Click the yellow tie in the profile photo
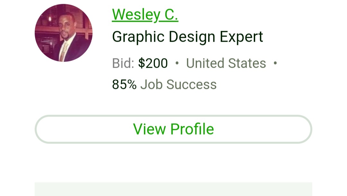The width and height of the screenshot is (347, 196). [64, 51]
